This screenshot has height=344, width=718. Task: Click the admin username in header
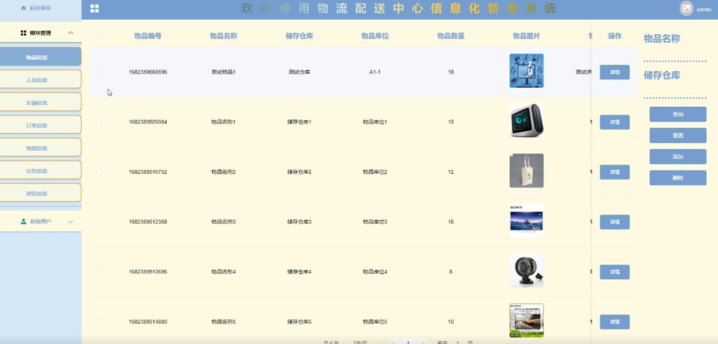[x=703, y=9]
